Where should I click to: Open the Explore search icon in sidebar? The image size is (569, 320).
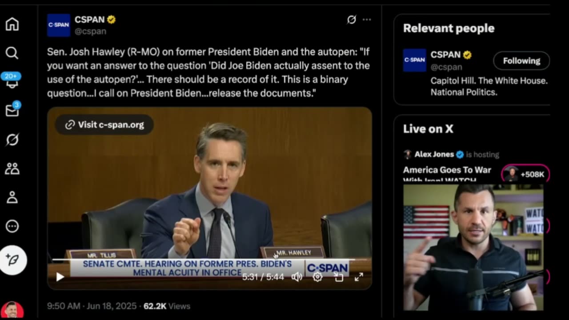click(12, 53)
